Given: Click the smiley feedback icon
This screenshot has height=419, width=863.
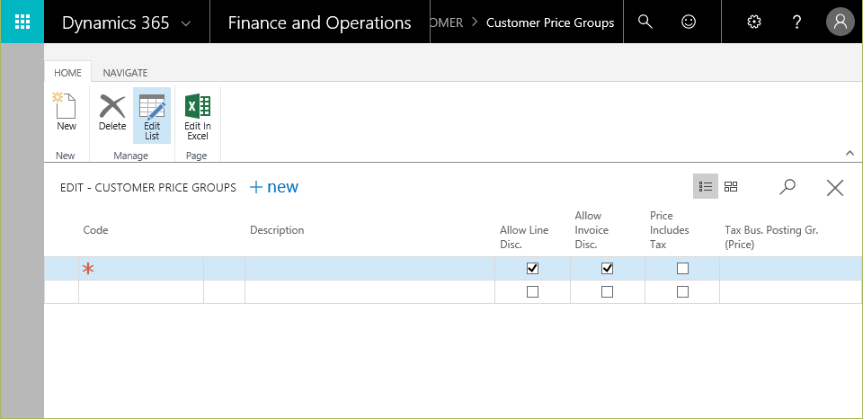Looking at the screenshot, I should (x=688, y=22).
